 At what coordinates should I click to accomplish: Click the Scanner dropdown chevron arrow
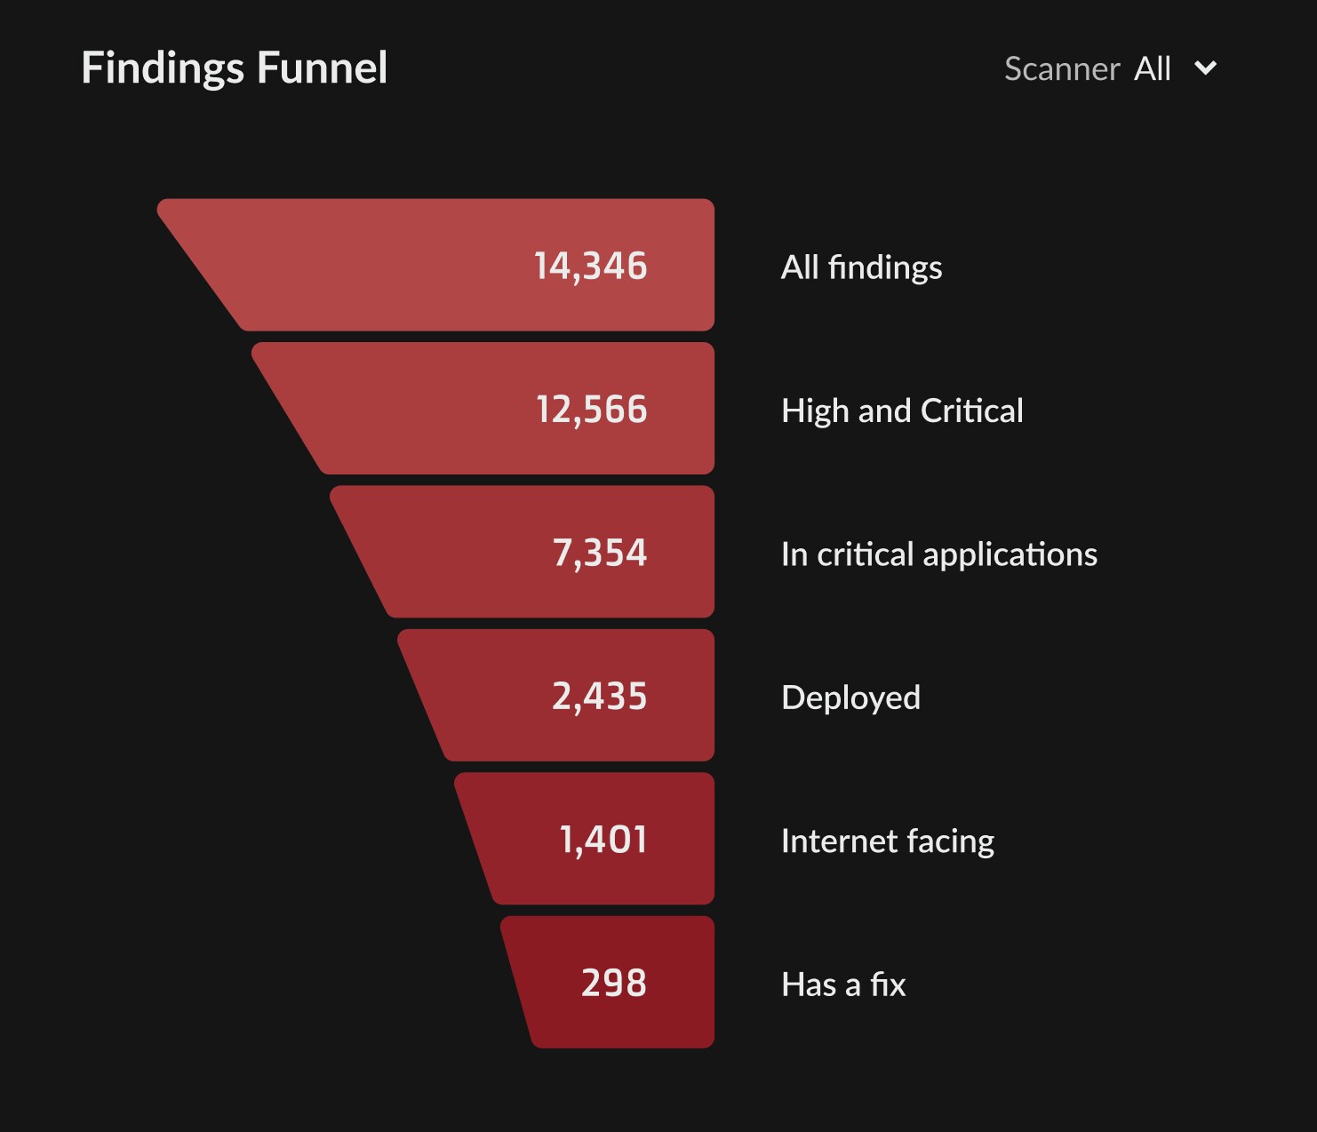tap(1205, 68)
